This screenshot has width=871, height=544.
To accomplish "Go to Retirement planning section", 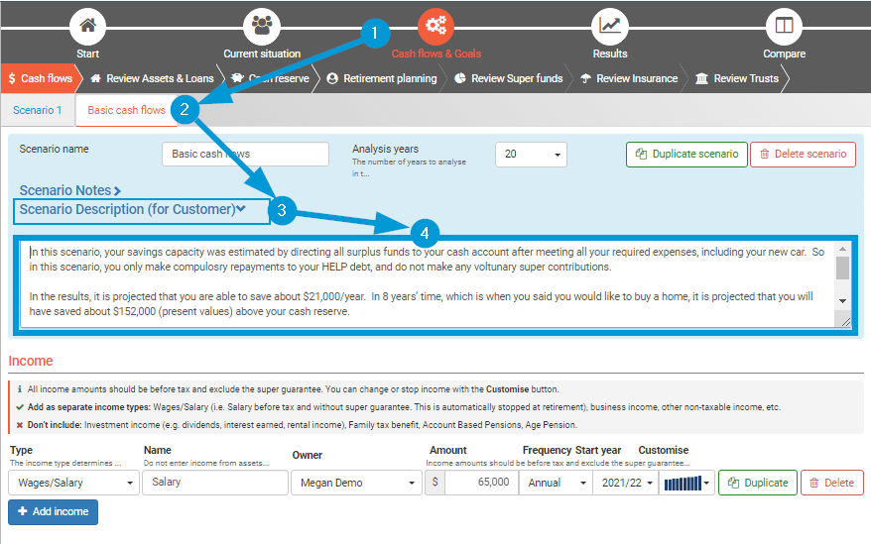I will (x=381, y=78).
